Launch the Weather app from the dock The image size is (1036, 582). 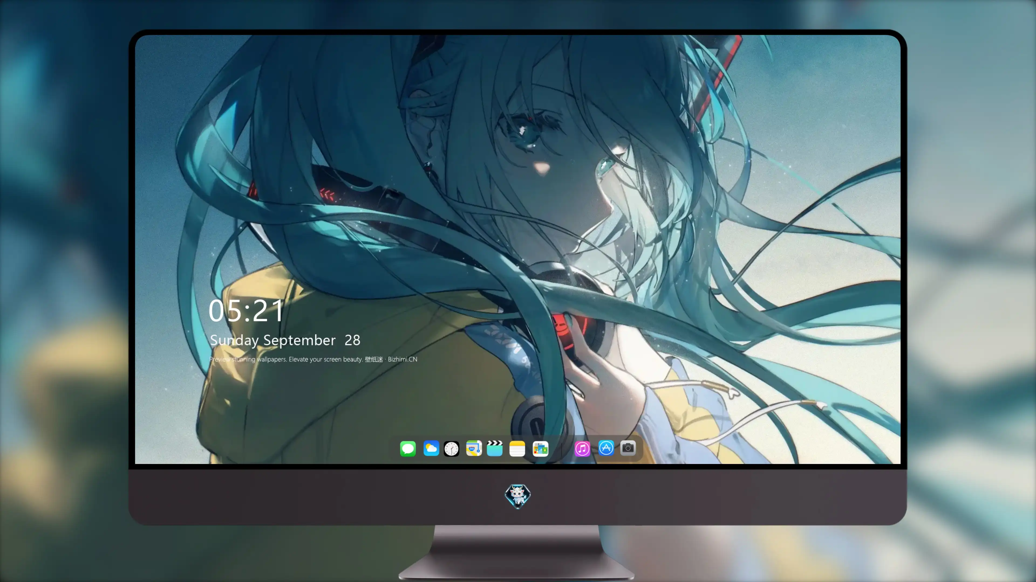(431, 448)
